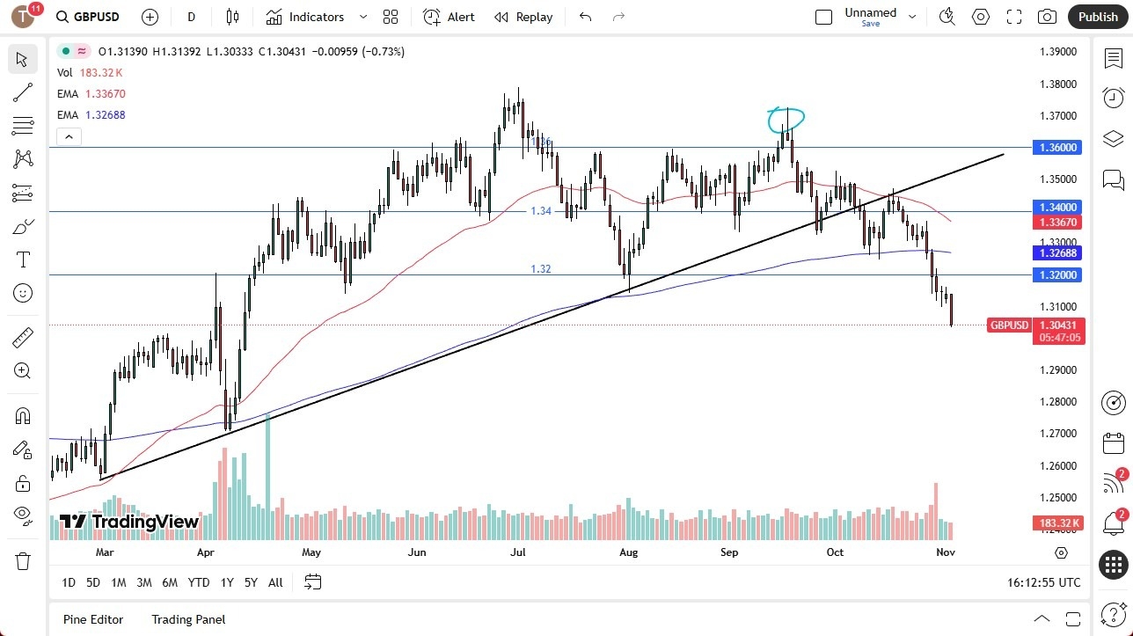Toggle the lock on all drawing tools

pyautogui.click(x=23, y=483)
